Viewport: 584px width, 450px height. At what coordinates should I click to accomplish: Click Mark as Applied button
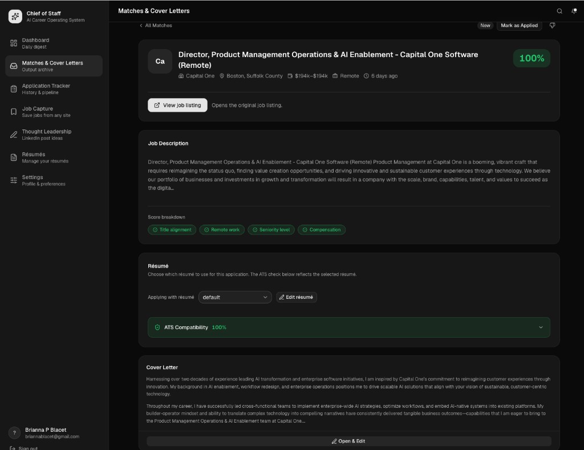tap(519, 25)
